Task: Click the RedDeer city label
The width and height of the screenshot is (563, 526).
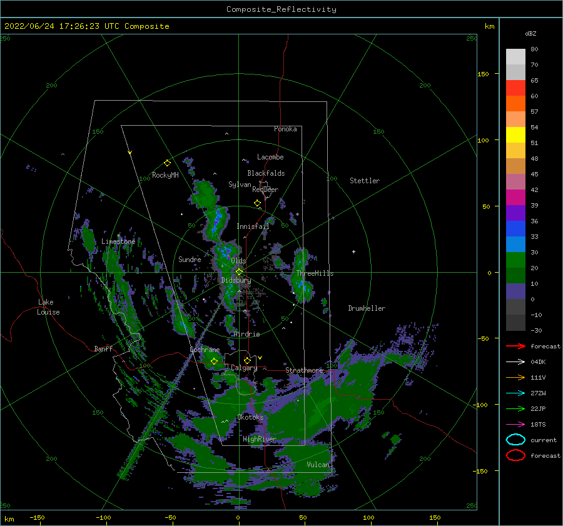Action: 265,190
